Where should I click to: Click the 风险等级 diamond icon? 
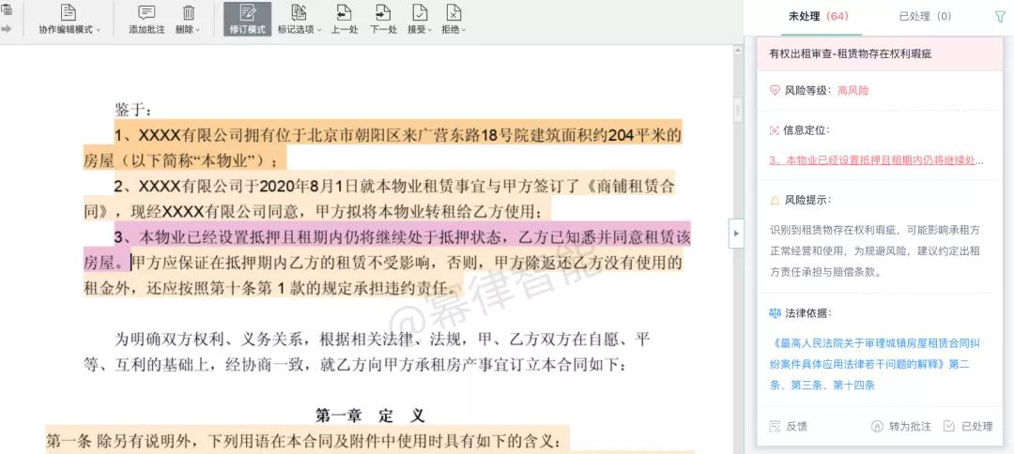tap(775, 91)
